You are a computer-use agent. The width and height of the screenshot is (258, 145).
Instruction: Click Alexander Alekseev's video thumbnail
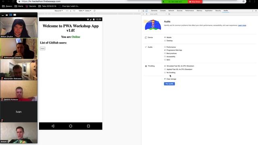coord(19,70)
